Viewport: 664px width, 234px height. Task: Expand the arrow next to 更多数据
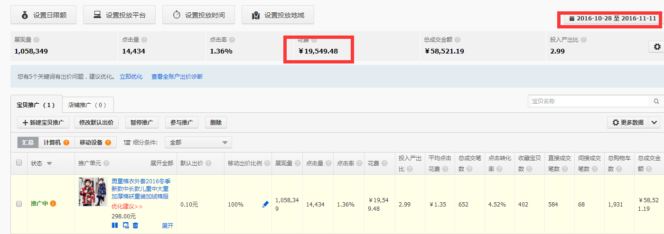[654, 122]
